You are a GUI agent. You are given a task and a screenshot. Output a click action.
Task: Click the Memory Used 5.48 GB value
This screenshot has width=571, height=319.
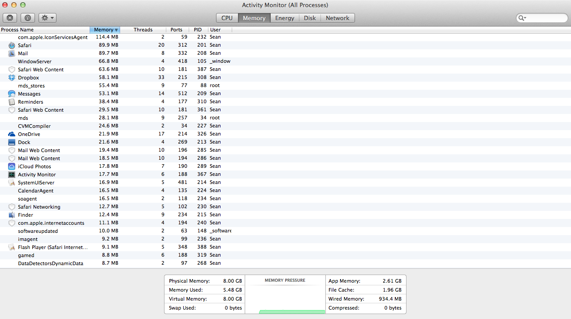[x=233, y=290]
